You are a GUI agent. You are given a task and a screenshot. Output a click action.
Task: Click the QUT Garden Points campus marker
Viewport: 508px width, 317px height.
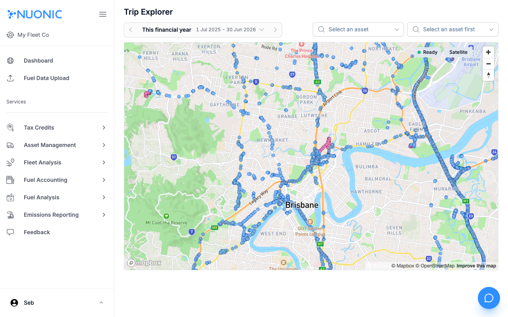(x=310, y=222)
